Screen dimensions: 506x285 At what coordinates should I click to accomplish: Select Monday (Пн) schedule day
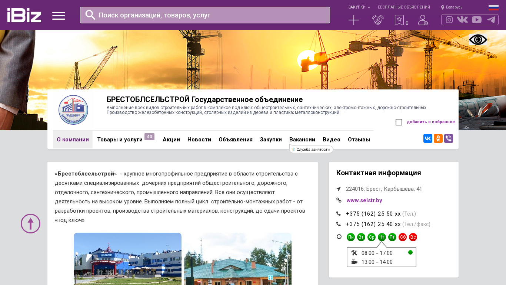(351, 237)
